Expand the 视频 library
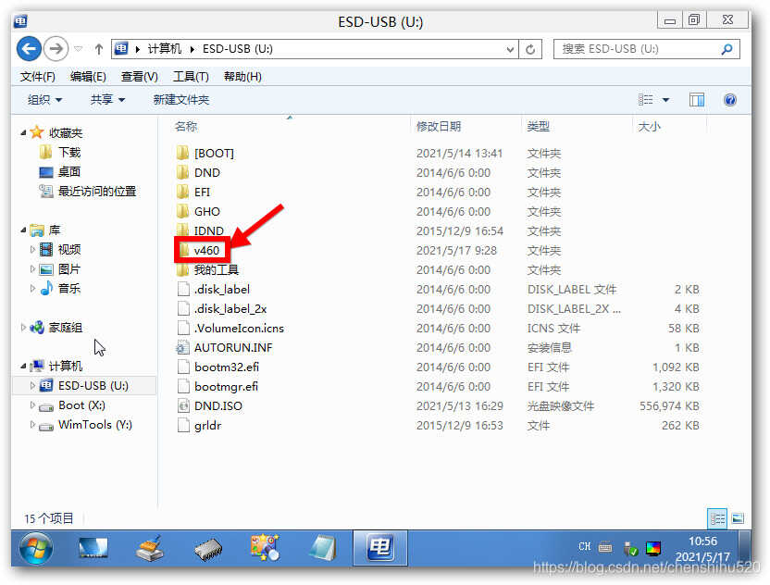The height and width of the screenshot is (585, 770). tap(32, 250)
